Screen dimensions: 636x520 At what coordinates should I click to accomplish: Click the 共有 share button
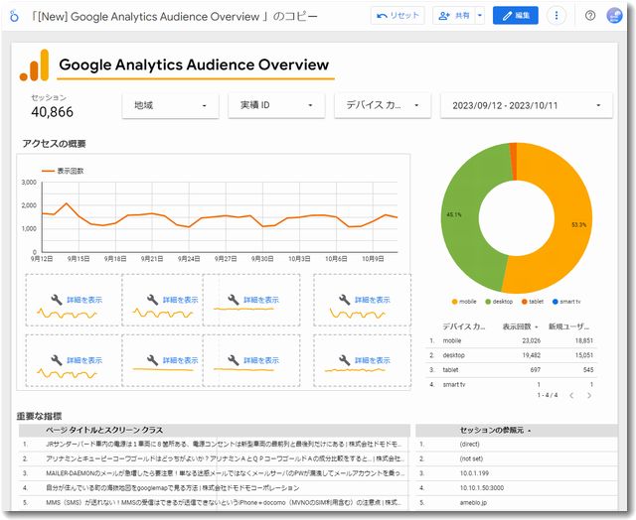(454, 16)
